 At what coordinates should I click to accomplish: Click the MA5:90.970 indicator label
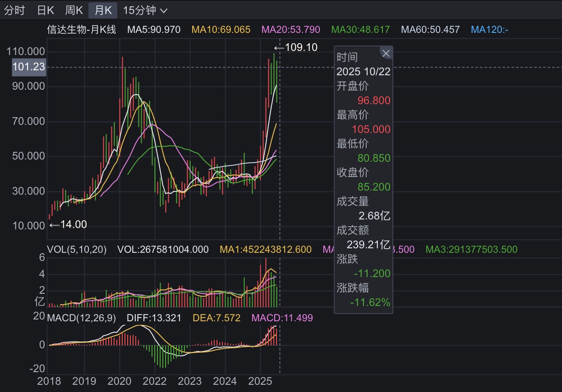tap(154, 30)
